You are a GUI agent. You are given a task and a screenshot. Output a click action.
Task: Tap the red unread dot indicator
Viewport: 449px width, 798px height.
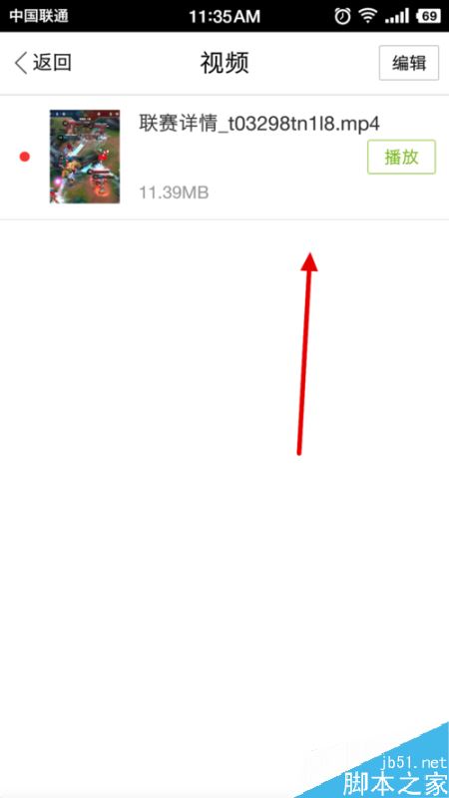[x=24, y=157]
